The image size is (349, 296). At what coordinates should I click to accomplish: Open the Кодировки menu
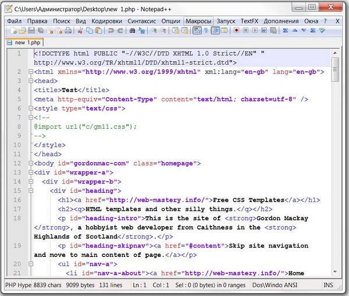tap(107, 21)
